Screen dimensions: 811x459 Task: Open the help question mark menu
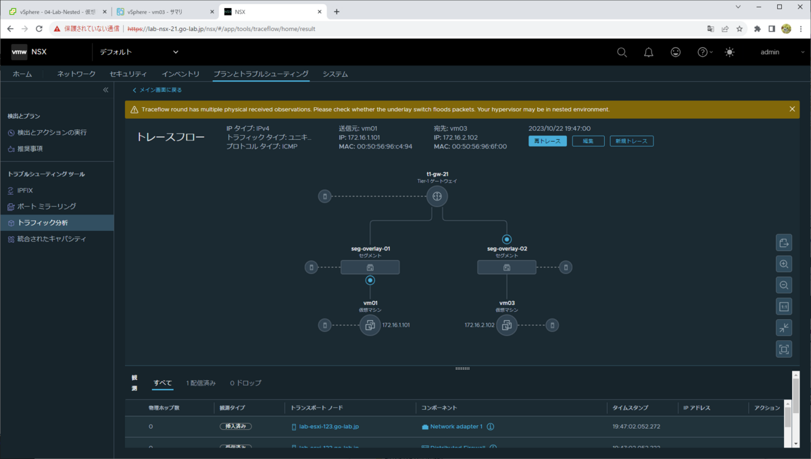[x=704, y=52]
